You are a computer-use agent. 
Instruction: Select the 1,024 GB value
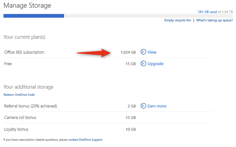pyautogui.click(x=128, y=52)
